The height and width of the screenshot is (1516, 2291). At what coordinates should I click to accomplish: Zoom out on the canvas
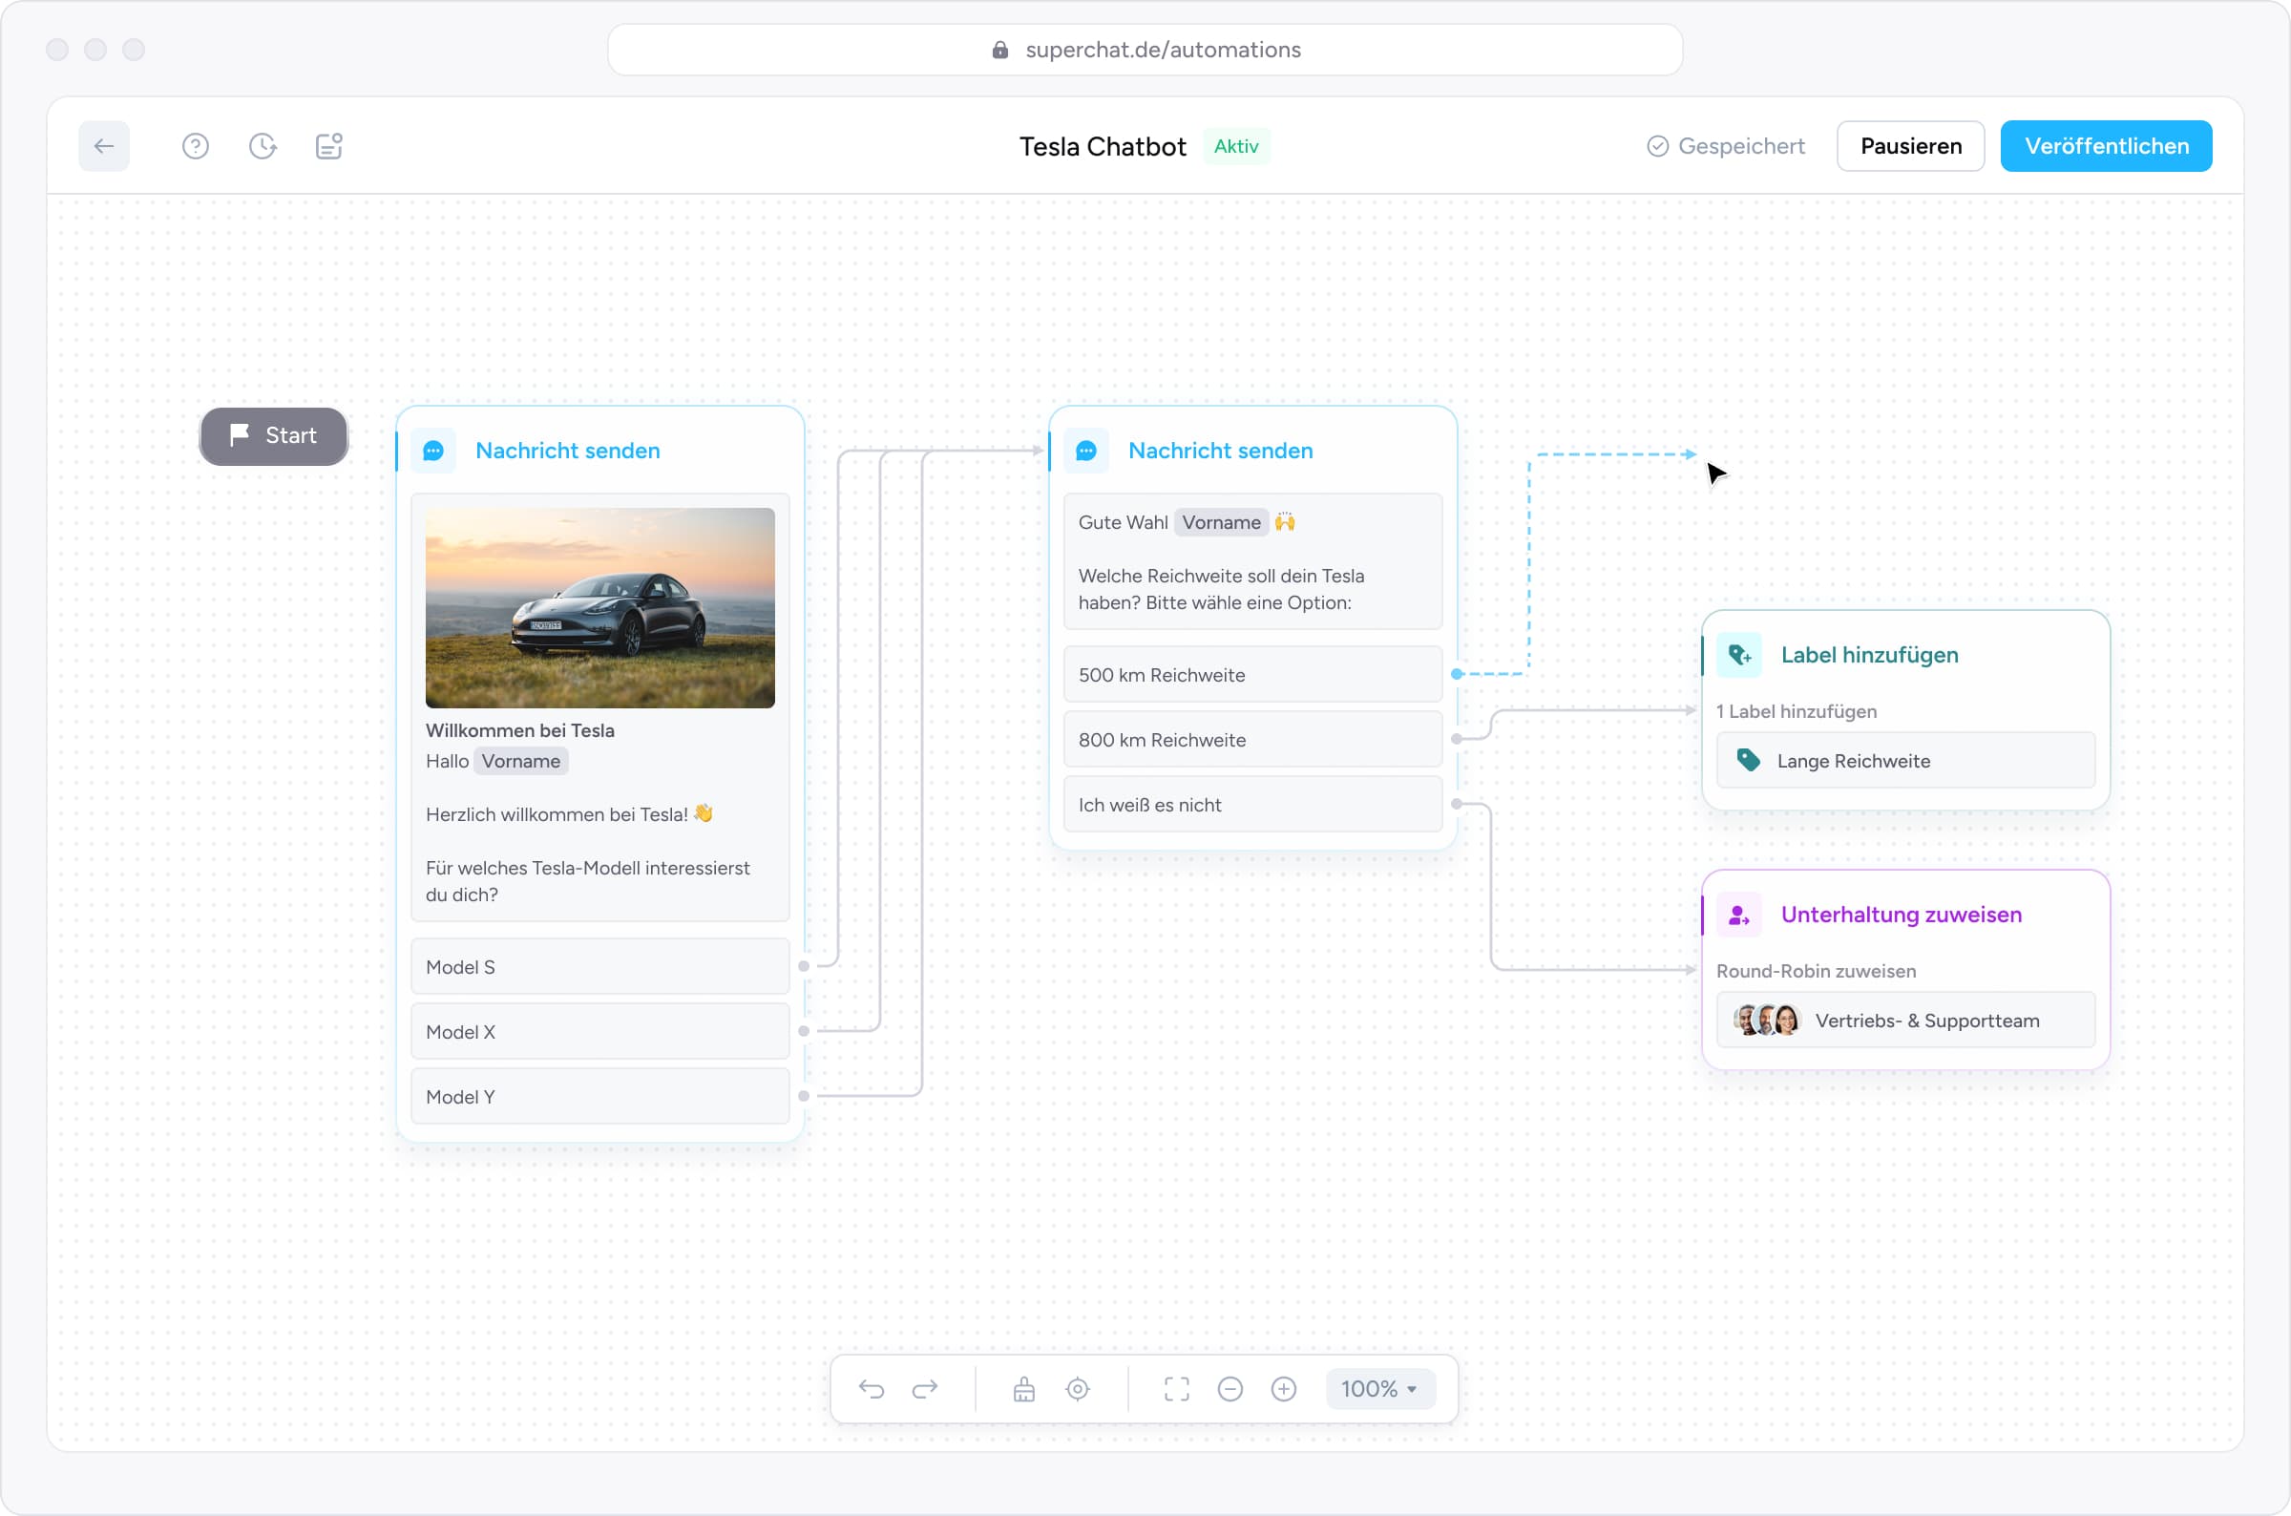(x=1230, y=1389)
